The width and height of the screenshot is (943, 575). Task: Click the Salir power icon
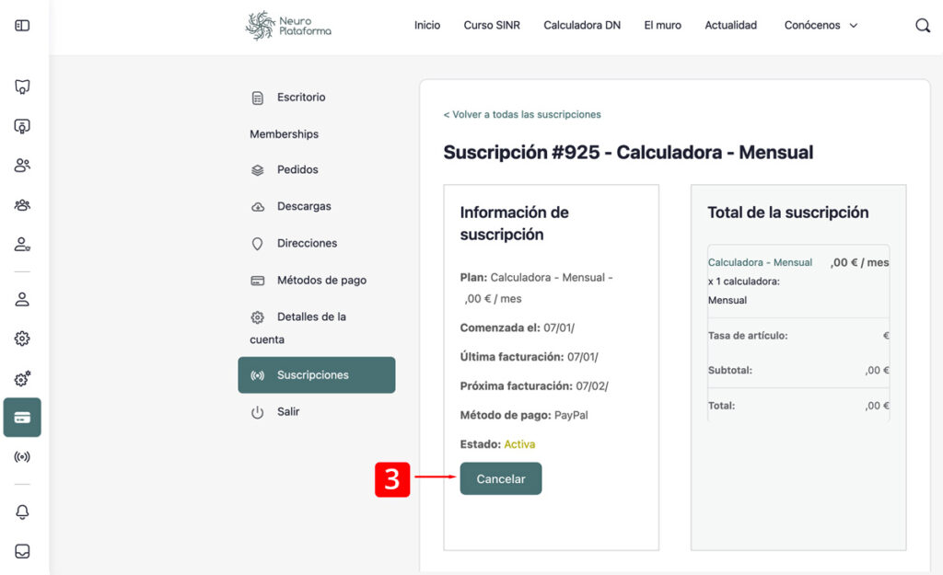[258, 412]
